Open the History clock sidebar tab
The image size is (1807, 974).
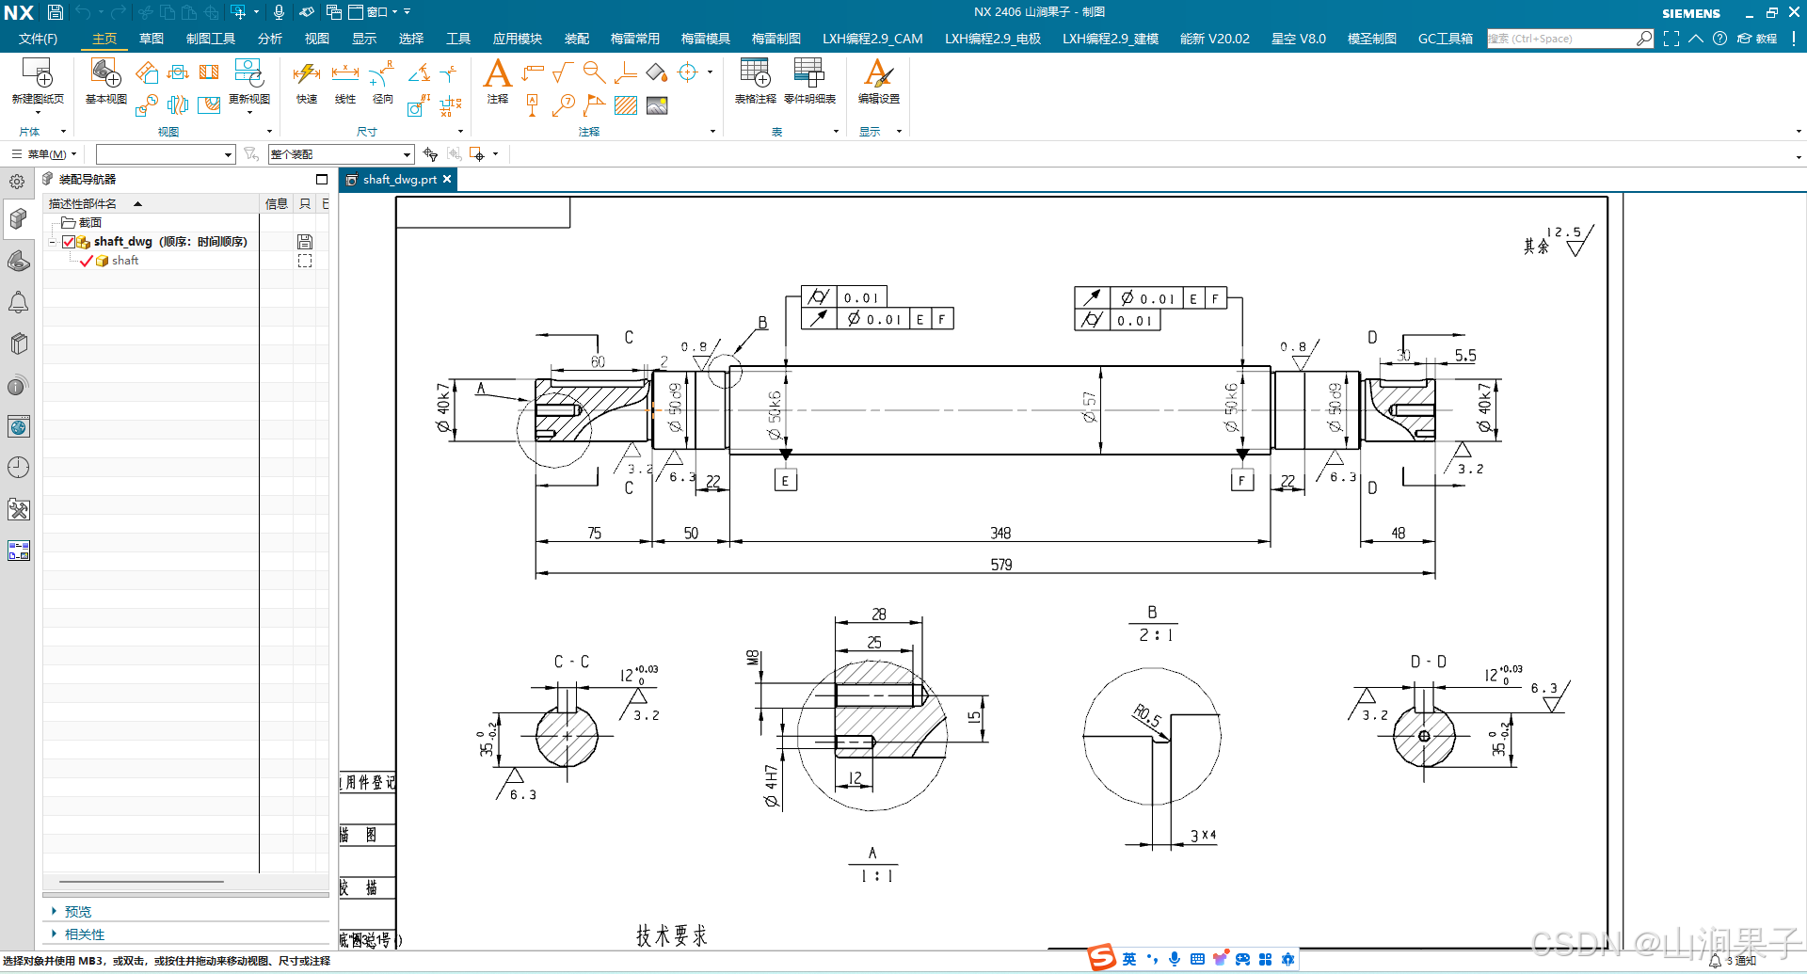(18, 468)
